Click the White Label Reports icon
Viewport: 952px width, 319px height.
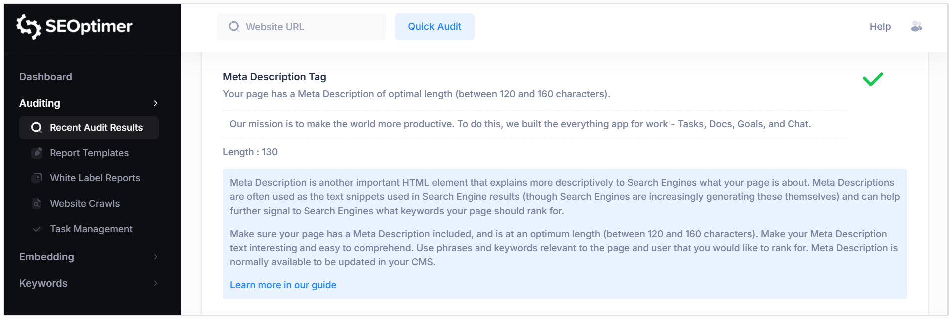pos(38,178)
